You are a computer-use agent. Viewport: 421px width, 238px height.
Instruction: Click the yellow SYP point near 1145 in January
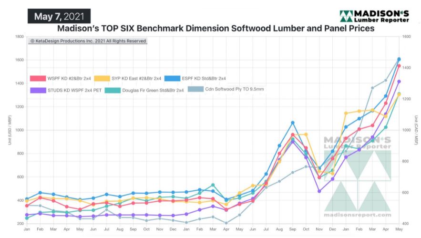[x=346, y=113]
